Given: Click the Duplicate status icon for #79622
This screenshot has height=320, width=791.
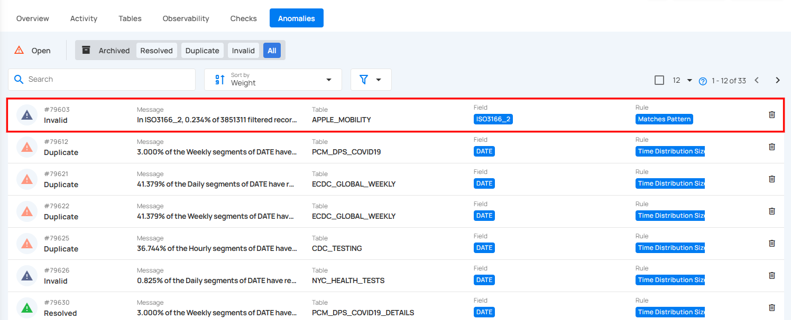Looking at the screenshot, I should point(27,211).
